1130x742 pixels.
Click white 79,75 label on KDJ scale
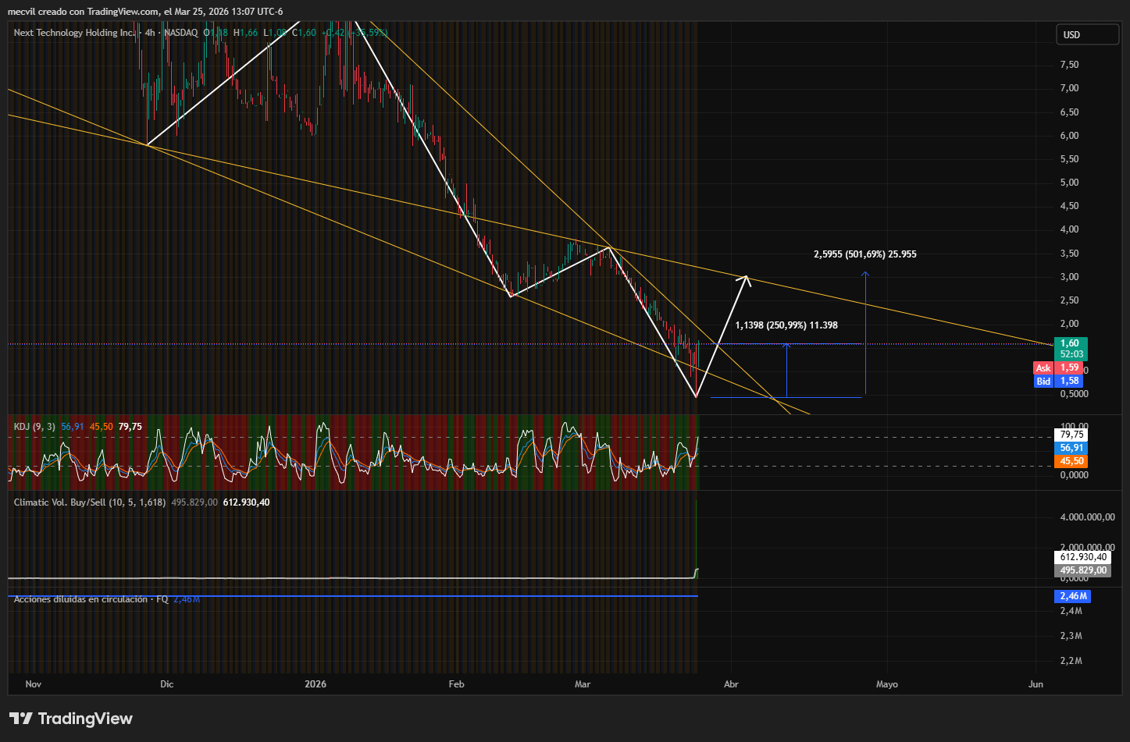point(1071,435)
